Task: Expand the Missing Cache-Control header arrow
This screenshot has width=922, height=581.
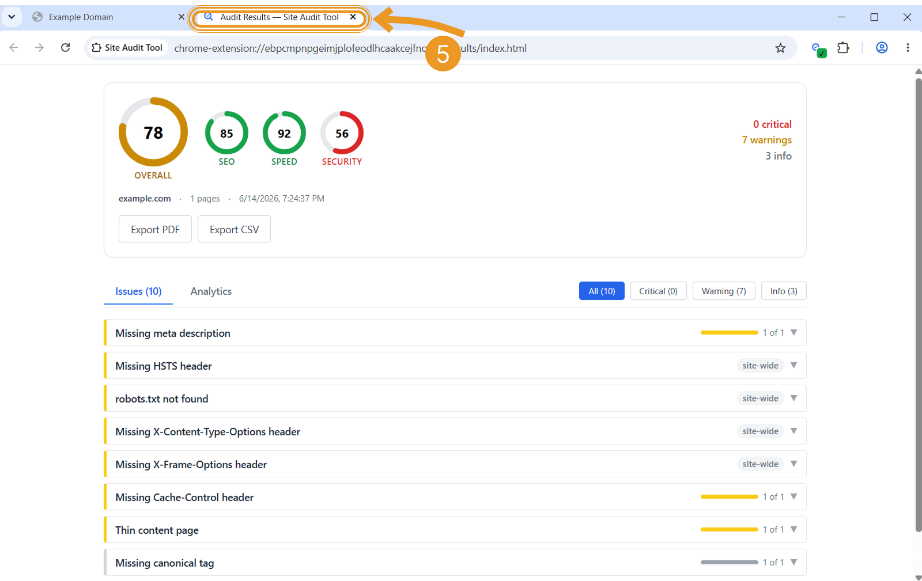Action: (x=793, y=497)
